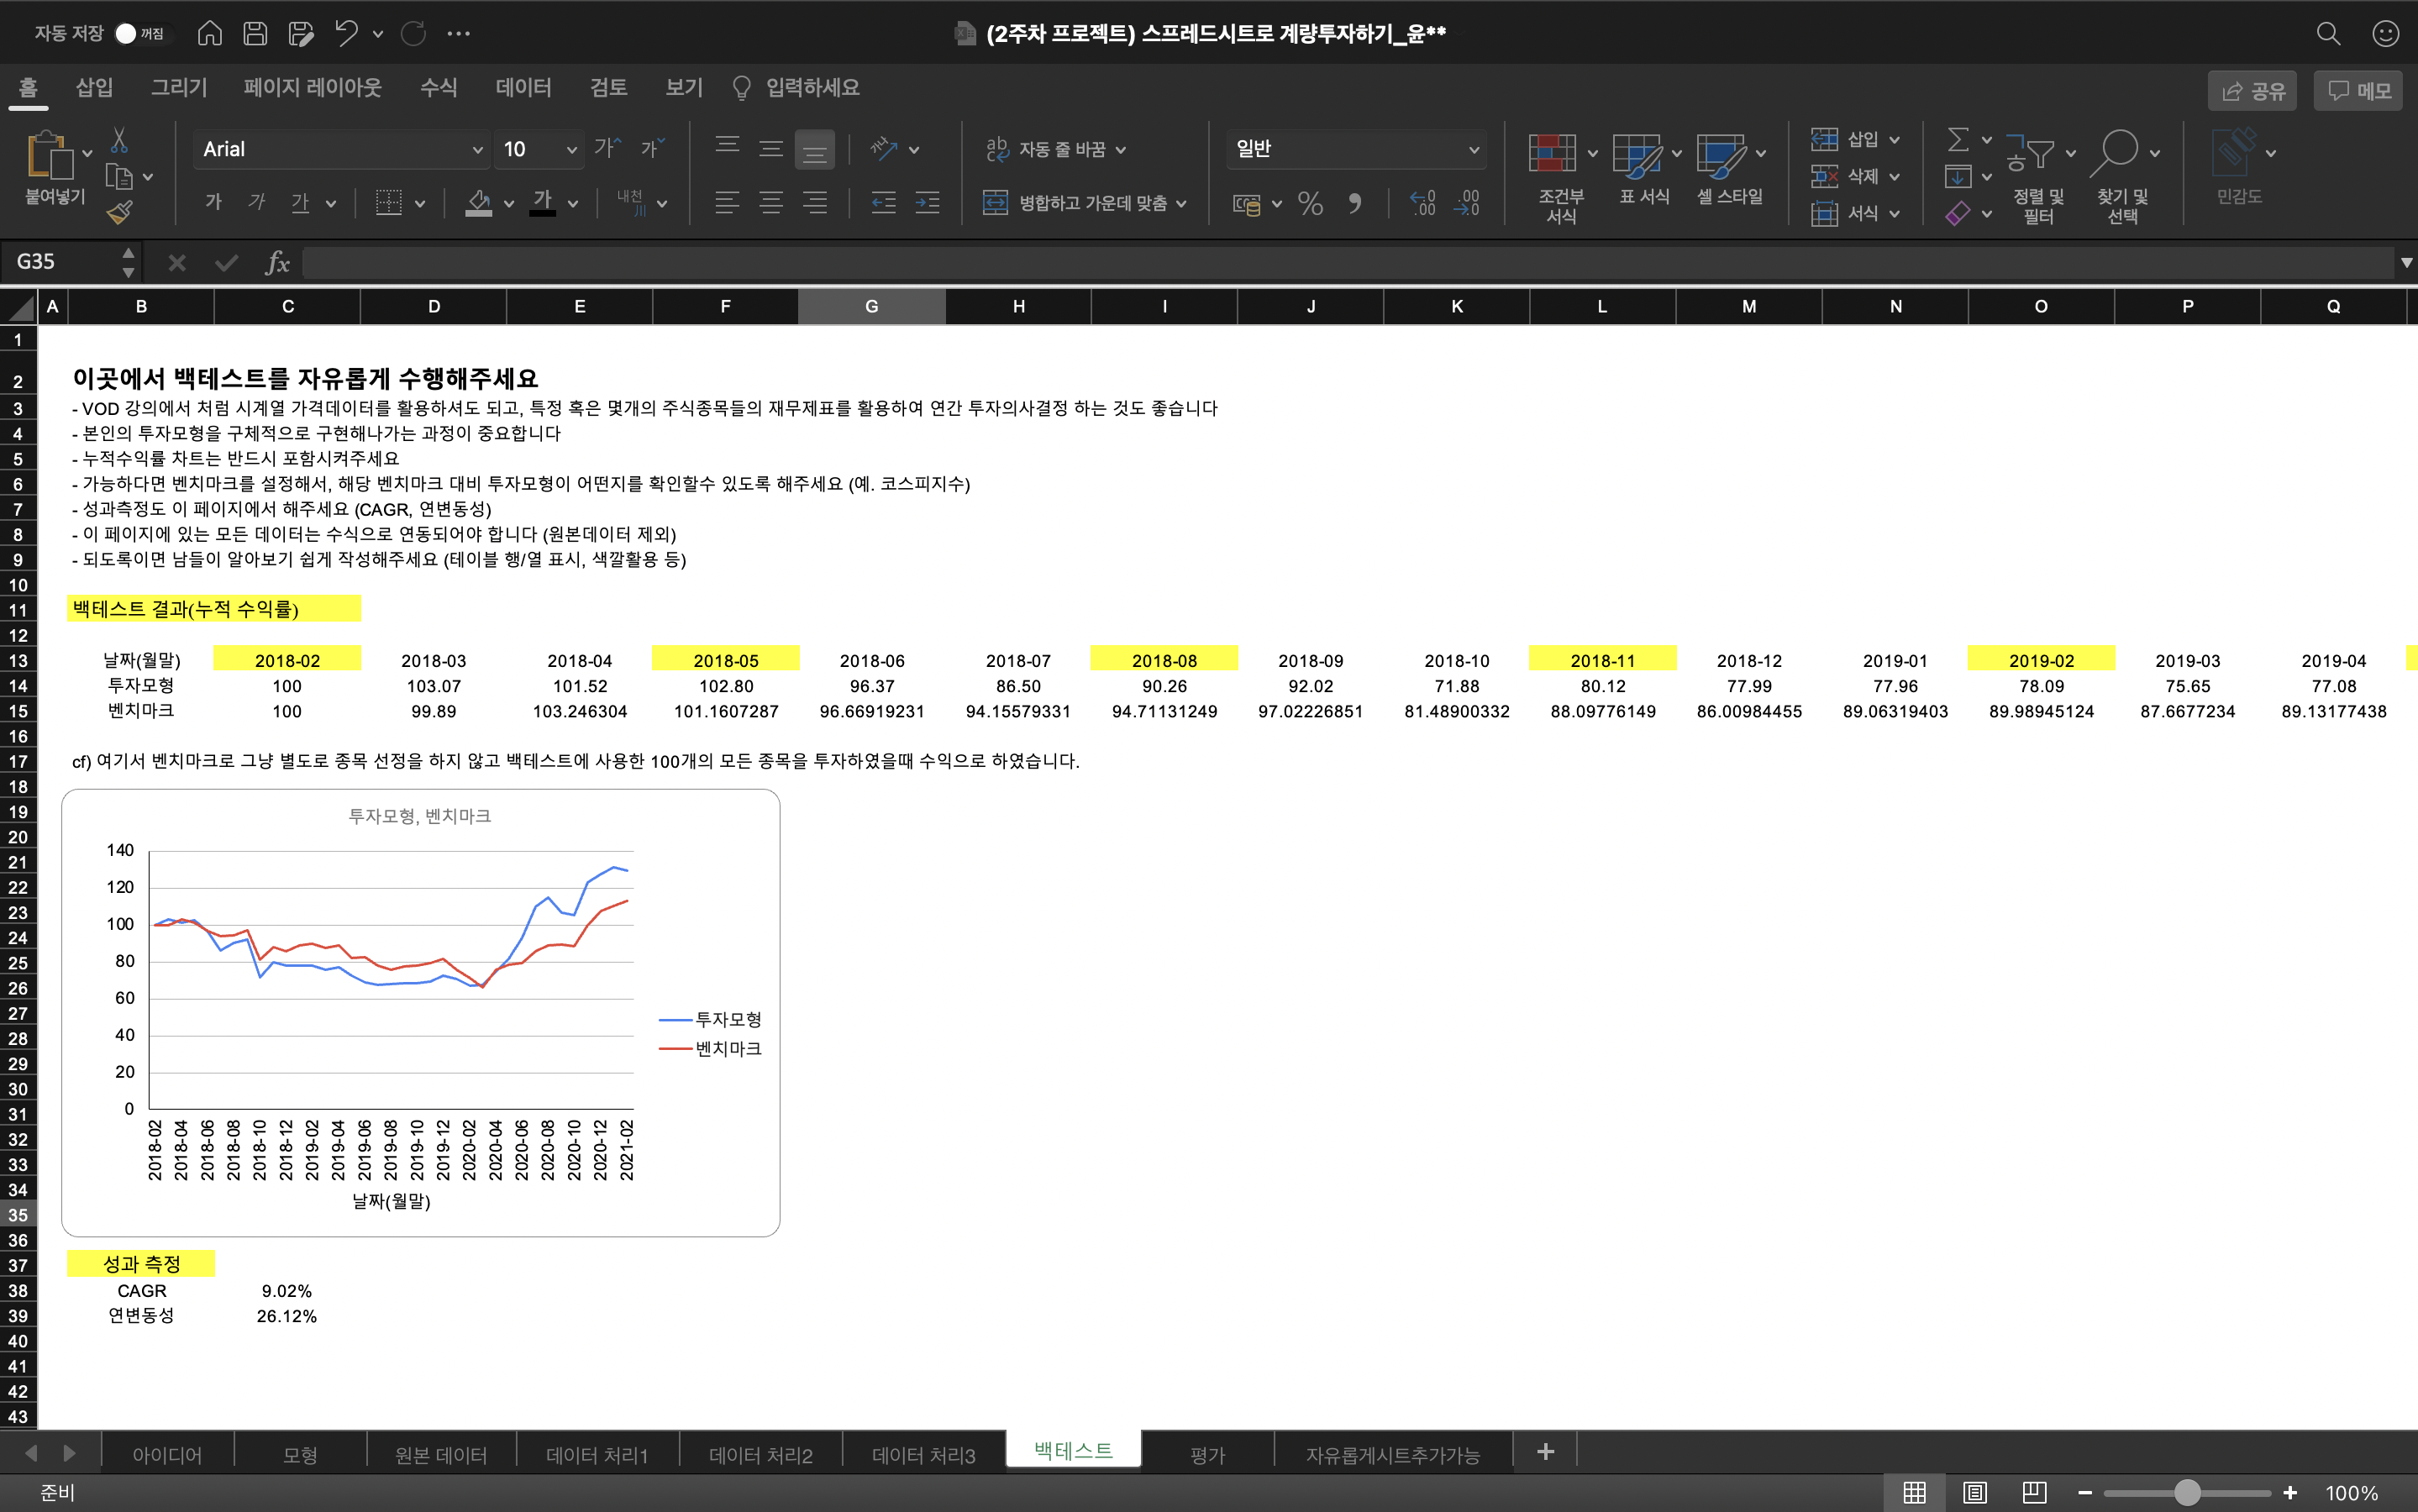Increase font size with the larger 가 icon
Viewport: 2418px width, 1512px height.
pyautogui.click(x=607, y=148)
